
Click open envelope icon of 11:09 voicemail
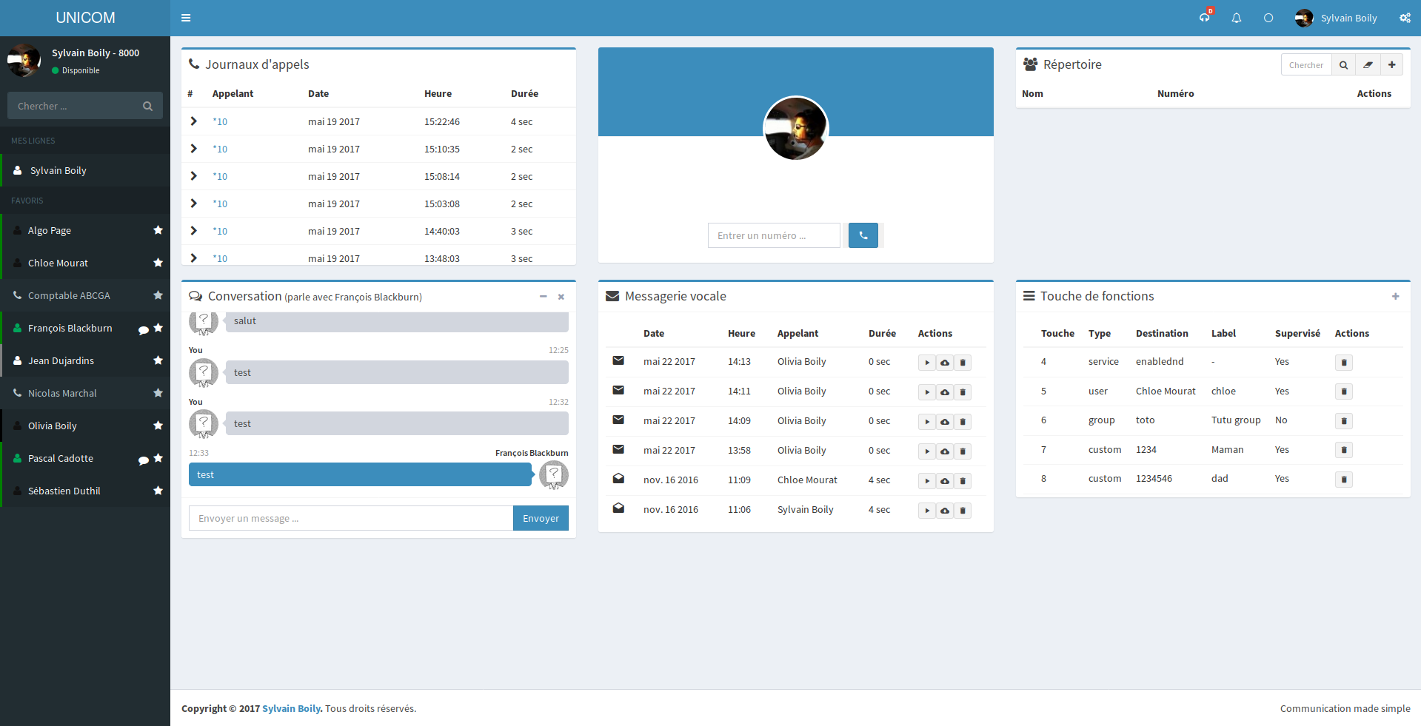pos(618,478)
